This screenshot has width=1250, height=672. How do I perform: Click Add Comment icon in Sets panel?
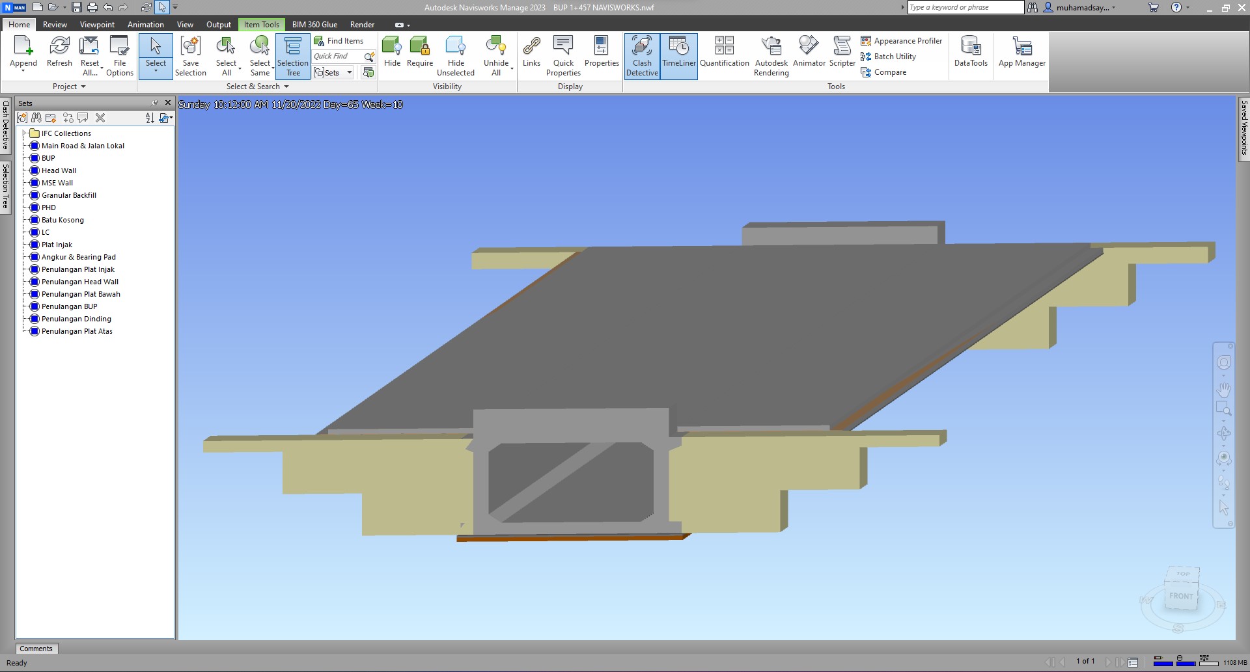(x=83, y=118)
